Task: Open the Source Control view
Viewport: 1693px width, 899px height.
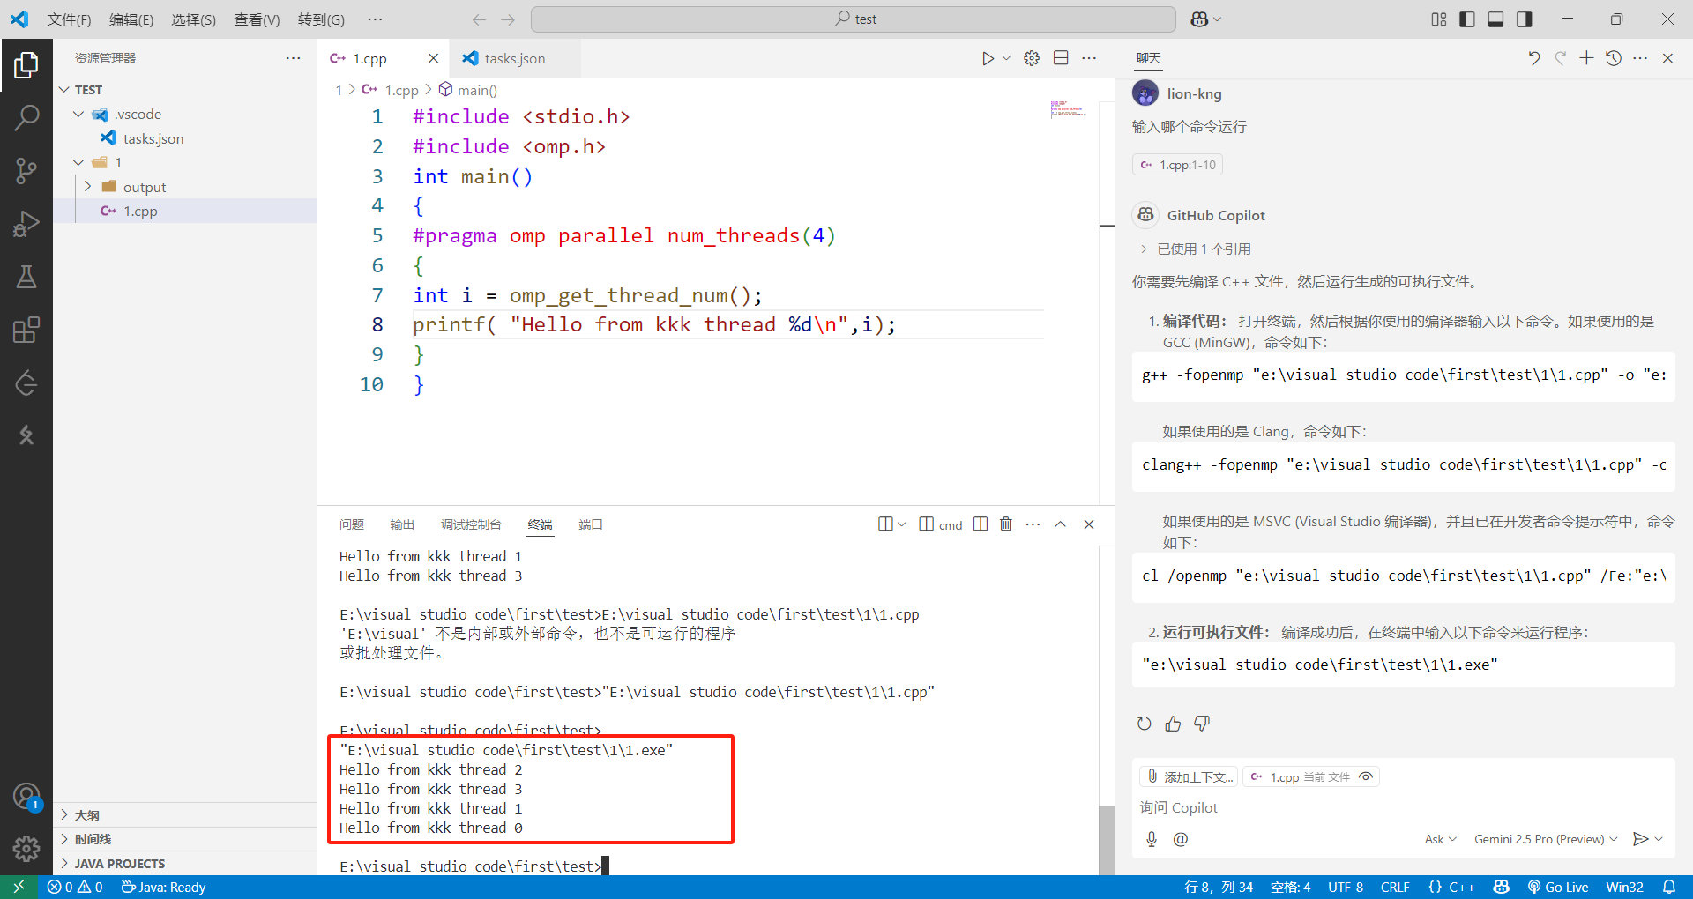Action: 26,170
